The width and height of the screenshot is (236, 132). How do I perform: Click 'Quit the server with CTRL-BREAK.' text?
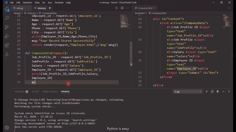(39, 127)
